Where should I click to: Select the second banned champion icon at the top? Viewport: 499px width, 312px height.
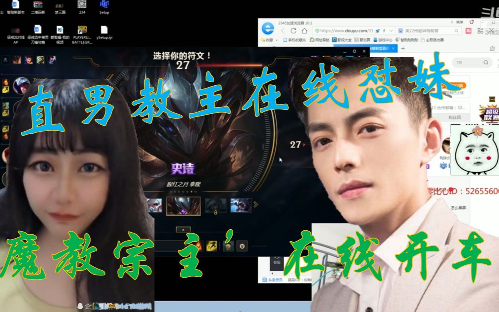[29, 60]
